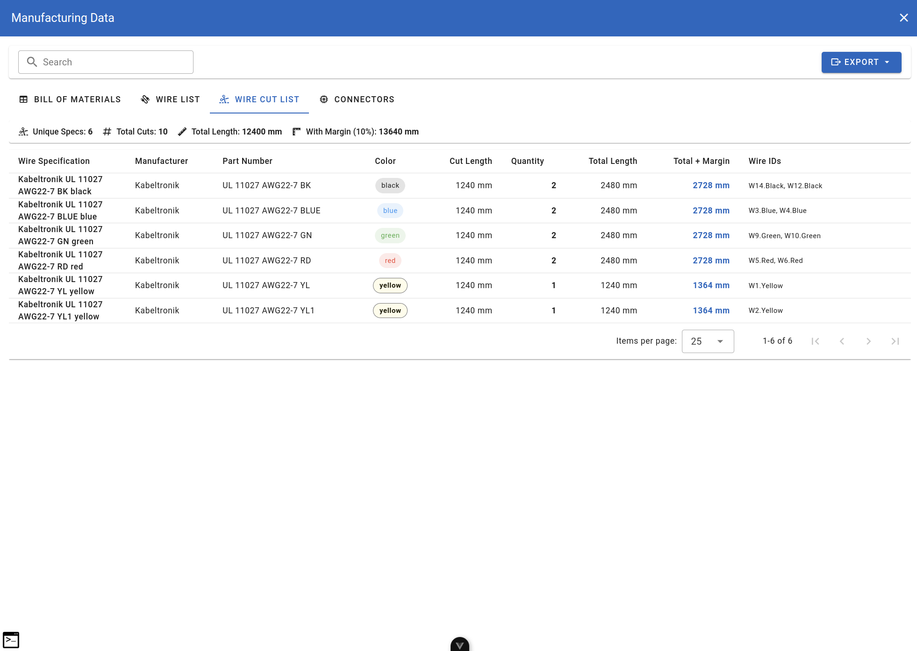
Task: Expand the items per page selector
Action: point(708,341)
